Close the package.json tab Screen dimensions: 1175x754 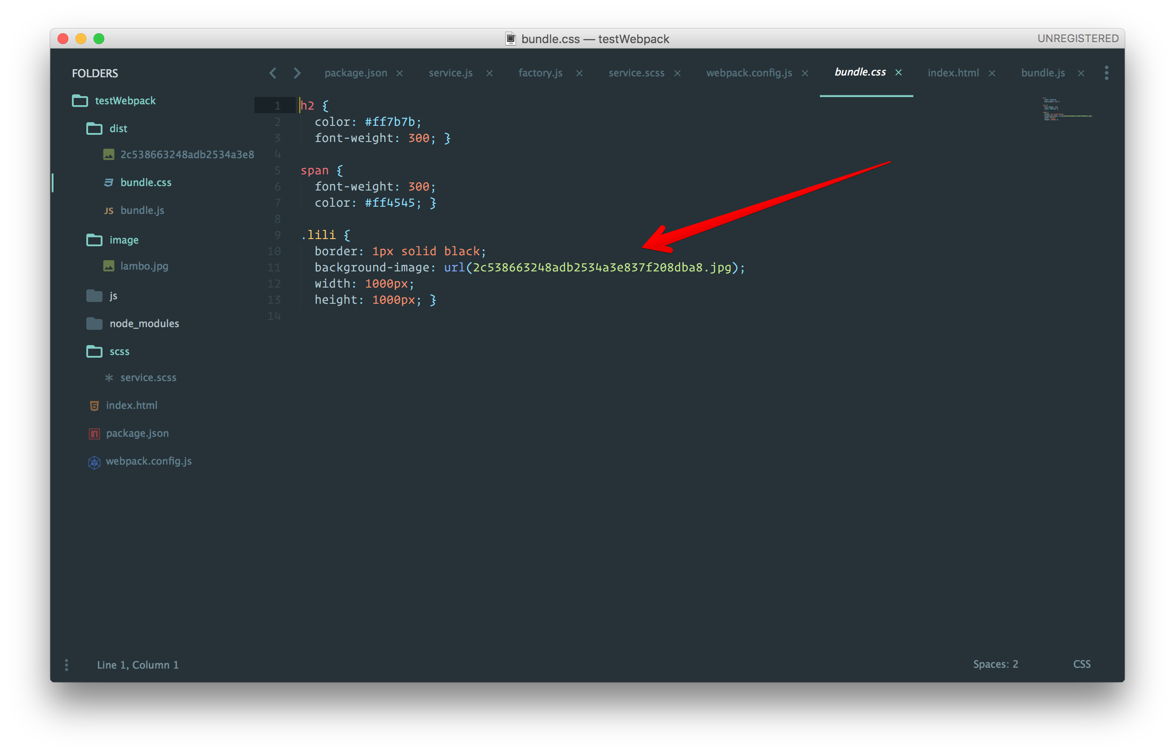400,73
